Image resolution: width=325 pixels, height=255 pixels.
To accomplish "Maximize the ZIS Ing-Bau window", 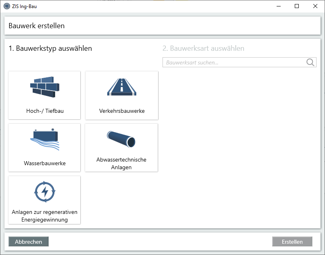I will click(297, 6).
